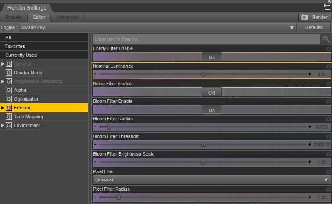This screenshot has height=204, width=332.
Task: Click the Pixel Filter Radius slider handle
Action: point(118,197)
